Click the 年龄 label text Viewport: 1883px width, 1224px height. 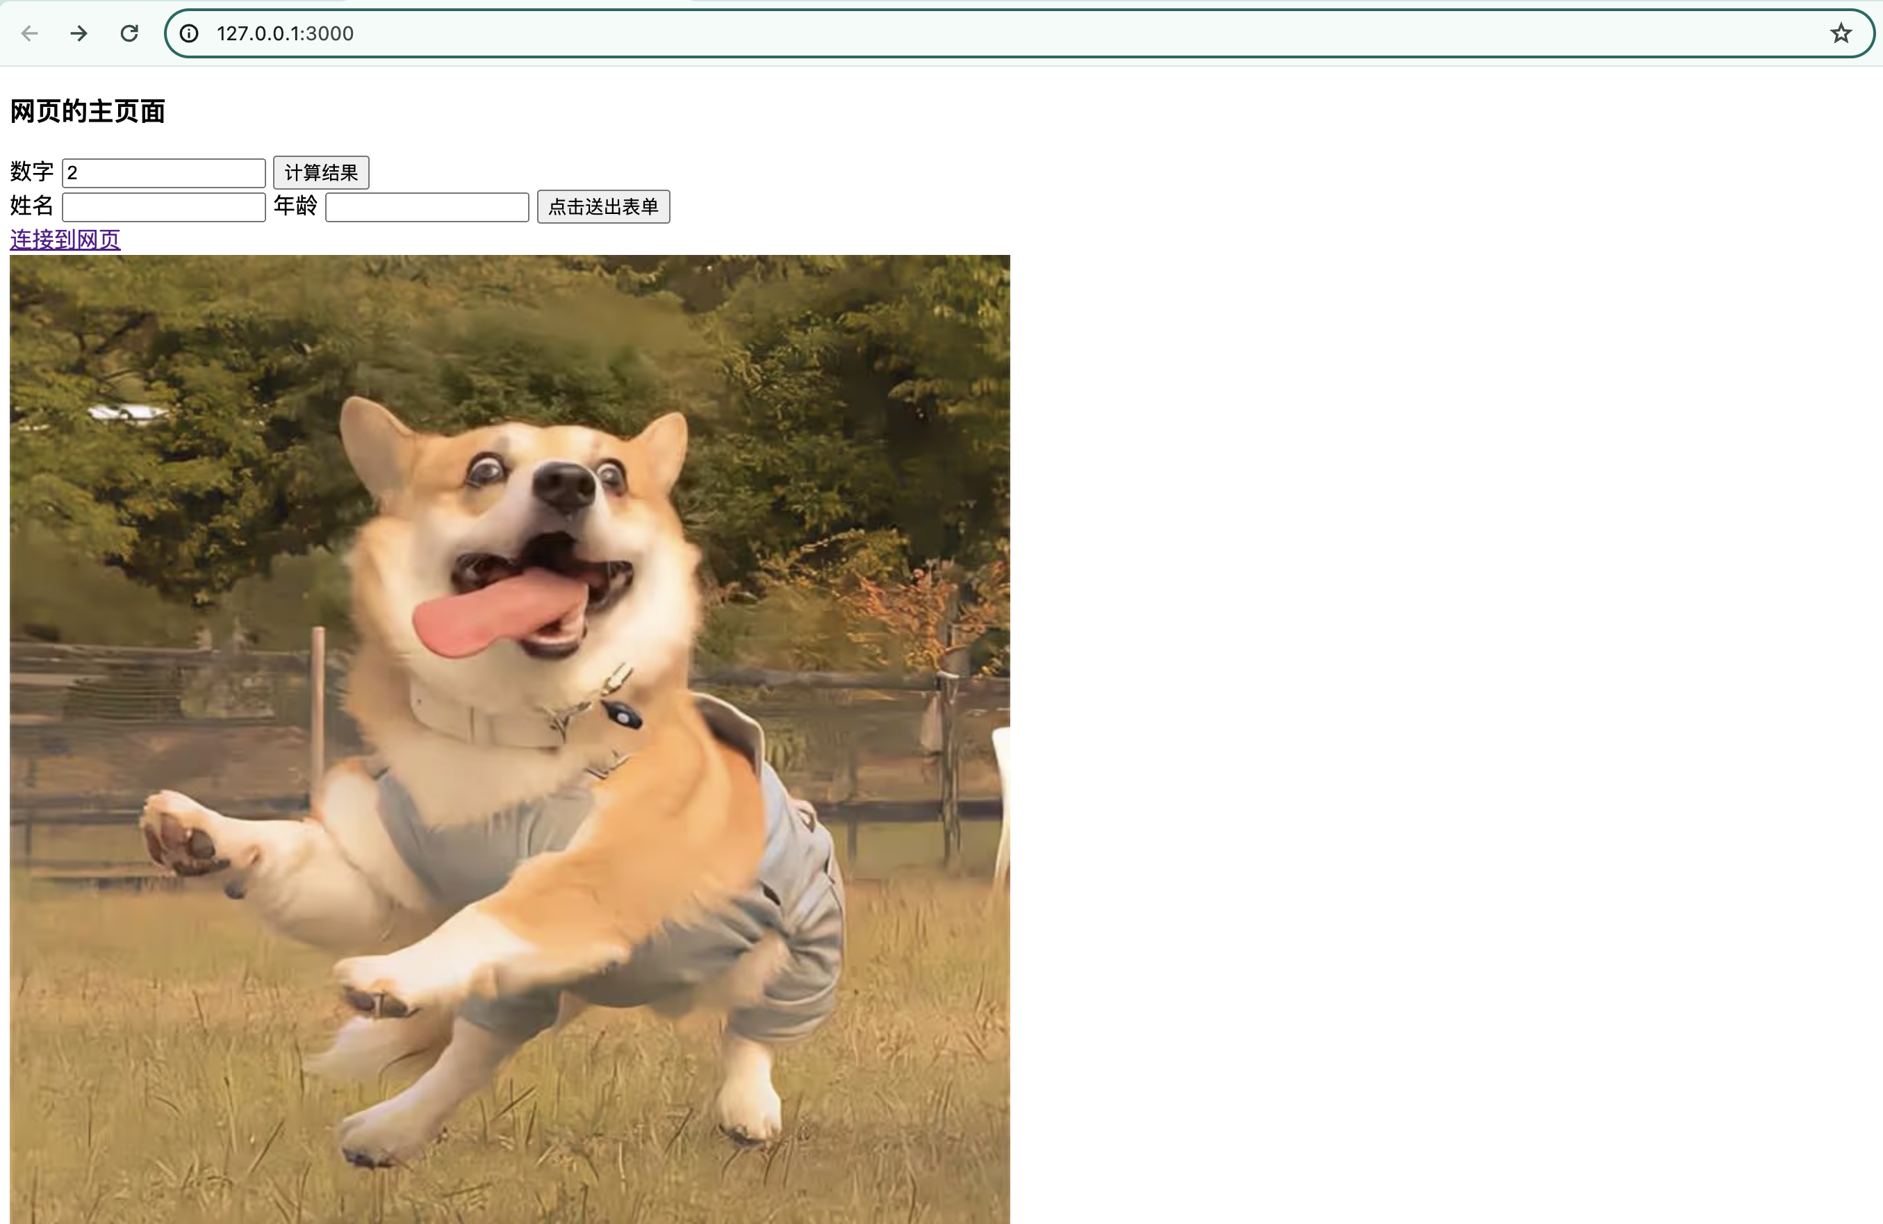coord(295,206)
